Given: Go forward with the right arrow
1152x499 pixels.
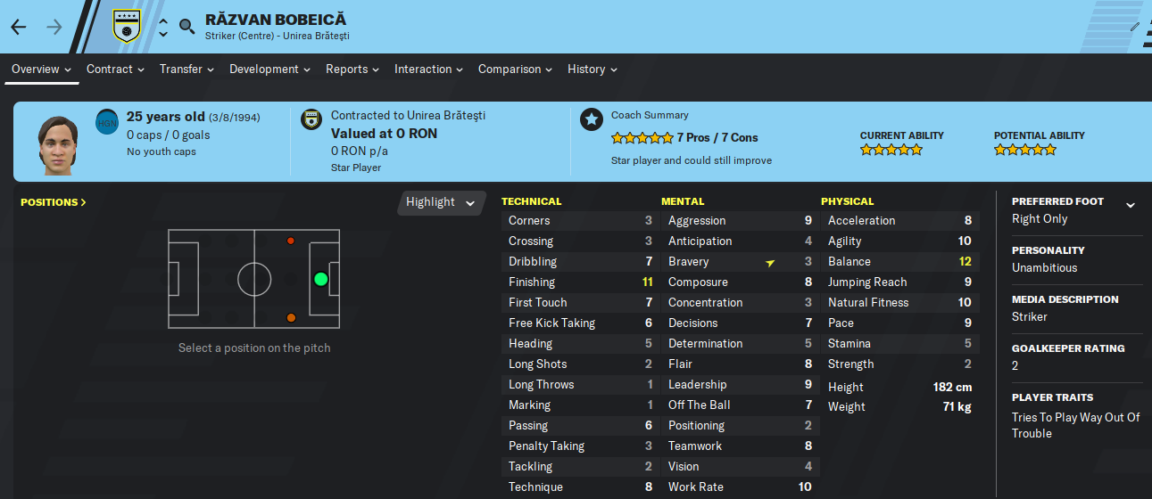Looking at the screenshot, I should tap(54, 27).
